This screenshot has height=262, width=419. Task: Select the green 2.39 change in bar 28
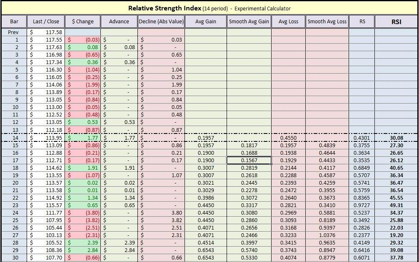pyautogui.click(x=82, y=242)
